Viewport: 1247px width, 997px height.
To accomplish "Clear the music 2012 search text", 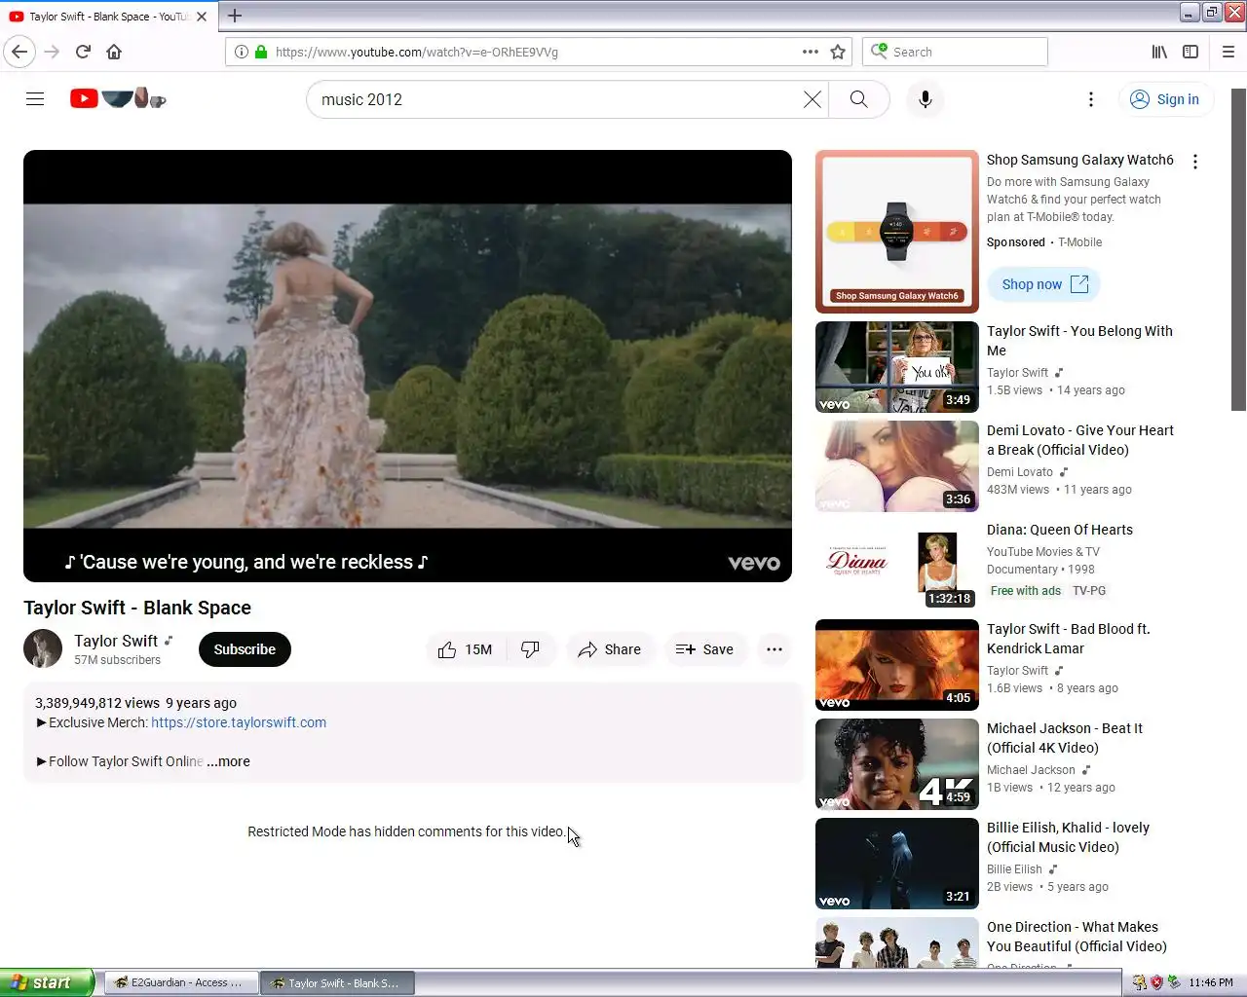I will click(812, 99).
